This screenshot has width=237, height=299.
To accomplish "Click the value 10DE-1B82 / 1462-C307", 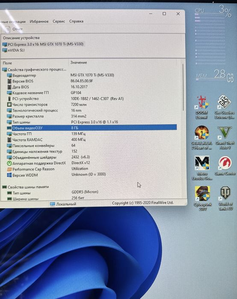I will (x=97, y=98).
